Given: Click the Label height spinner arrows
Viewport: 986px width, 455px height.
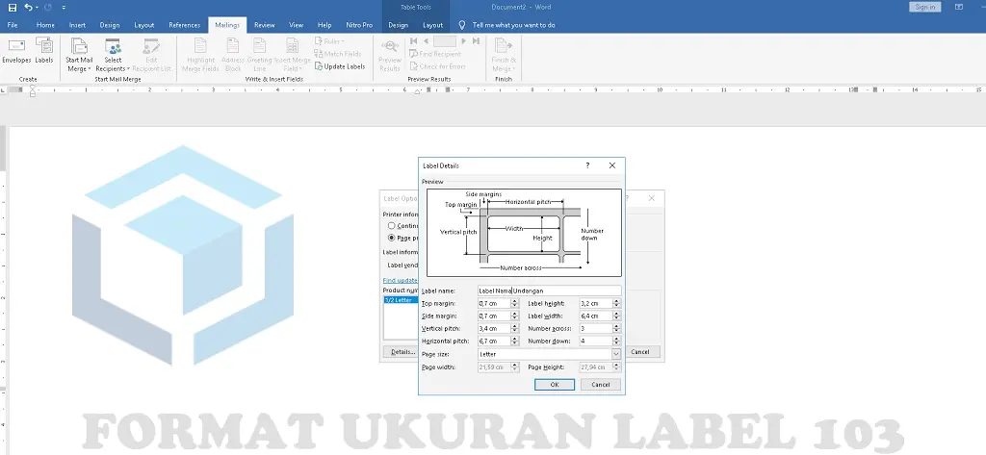Looking at the screenshot, I should pos(617,304).
